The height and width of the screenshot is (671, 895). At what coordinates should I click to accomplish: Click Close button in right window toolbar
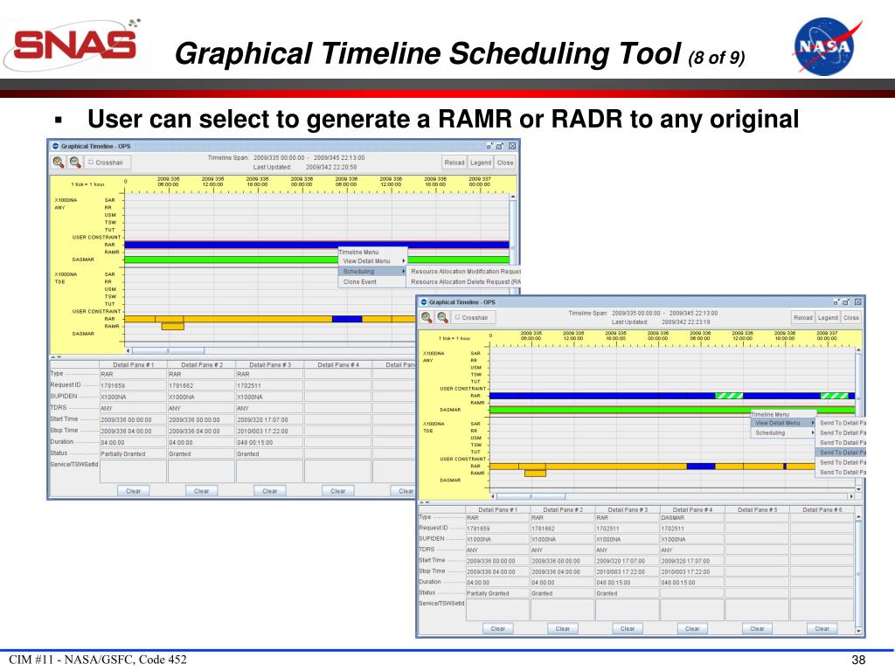tap(851, 318)
